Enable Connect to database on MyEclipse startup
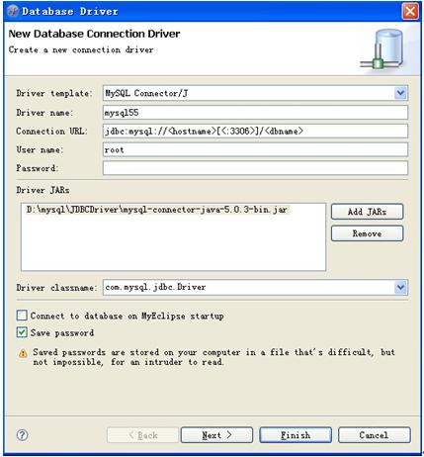424x457 pixels. (x=22, y=316)
